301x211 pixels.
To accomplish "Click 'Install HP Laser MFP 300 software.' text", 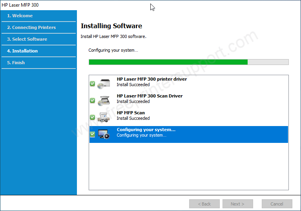I will (x=113, y=36).
